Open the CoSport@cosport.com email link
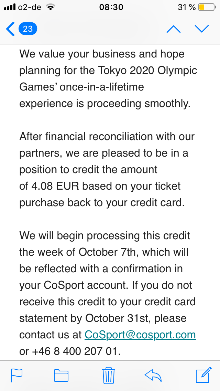Screen dimensions: 220x391 [140, 335]
